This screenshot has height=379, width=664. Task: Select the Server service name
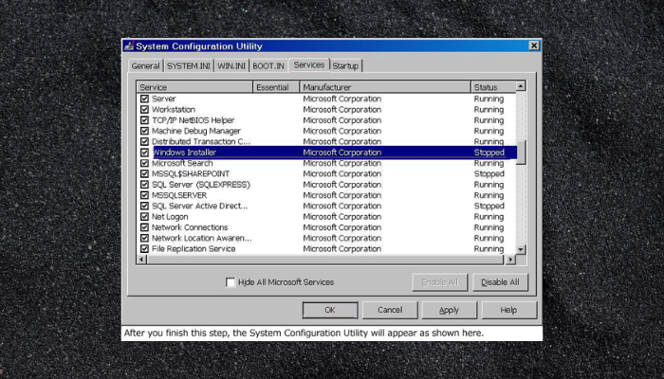[164, 99]
